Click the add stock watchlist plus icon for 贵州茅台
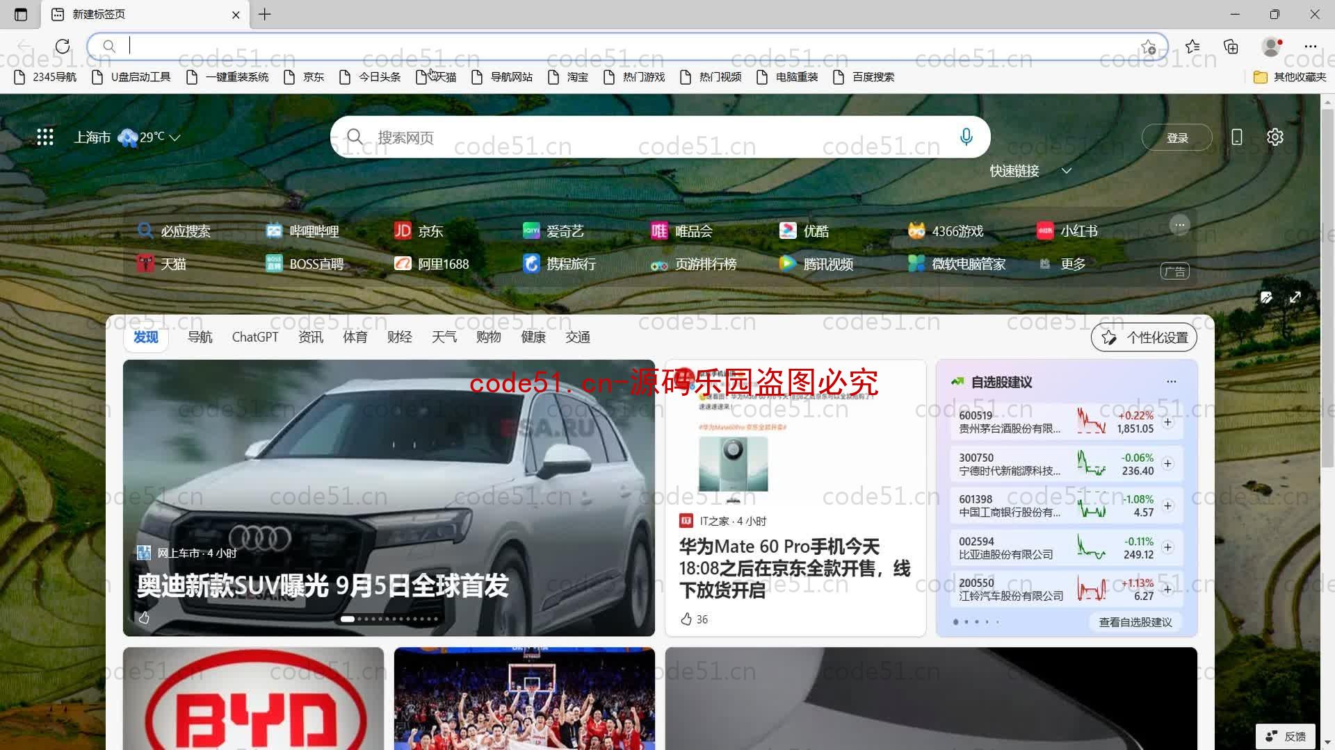 point(1167,422)
